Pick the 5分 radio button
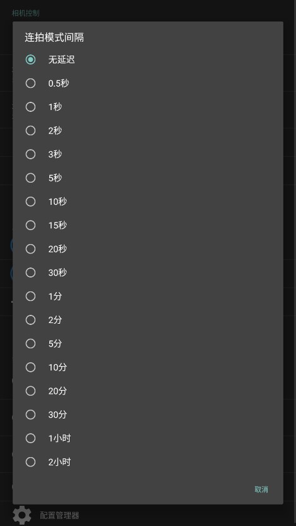 pos(147,343)
